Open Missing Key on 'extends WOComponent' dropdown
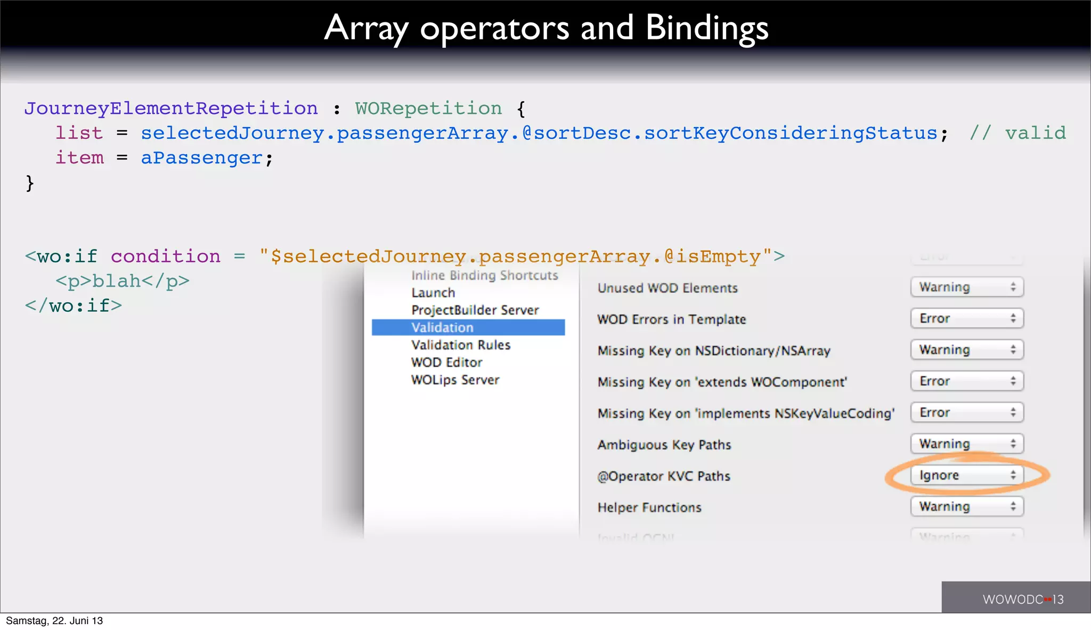 (x=967, y=382)
